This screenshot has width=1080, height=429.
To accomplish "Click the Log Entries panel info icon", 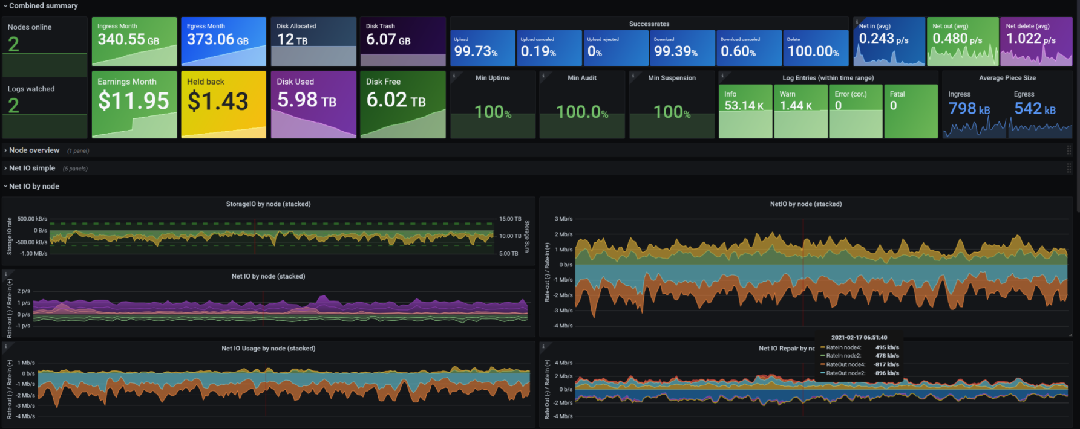I will 722,76.
